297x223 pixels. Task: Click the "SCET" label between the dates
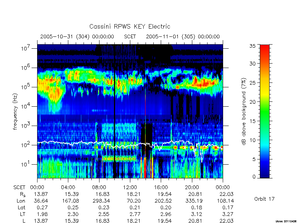tap(130, 36)
